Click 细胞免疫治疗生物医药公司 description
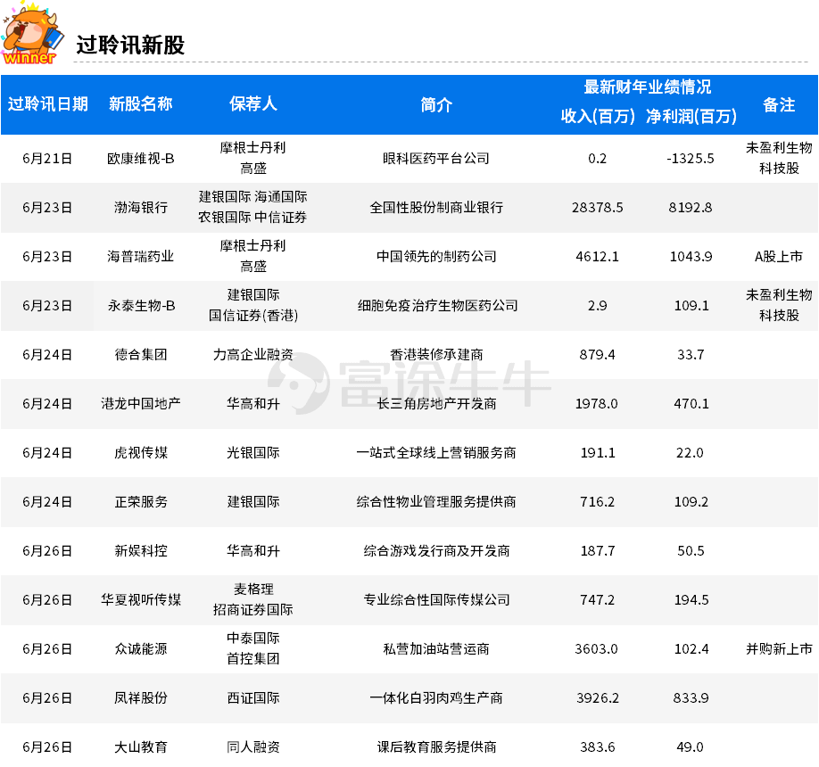Screen dimensions: 819x767 click(437, 305)
